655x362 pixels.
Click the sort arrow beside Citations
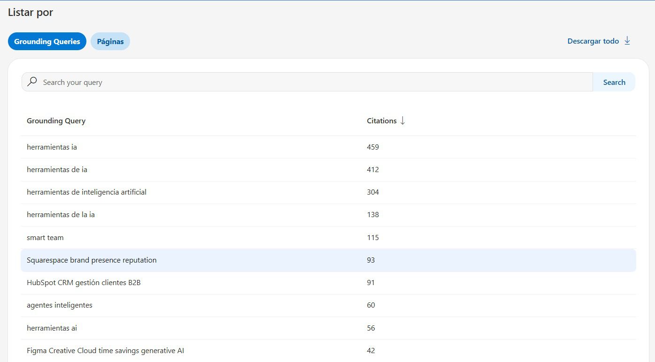[x=402, y=121]
